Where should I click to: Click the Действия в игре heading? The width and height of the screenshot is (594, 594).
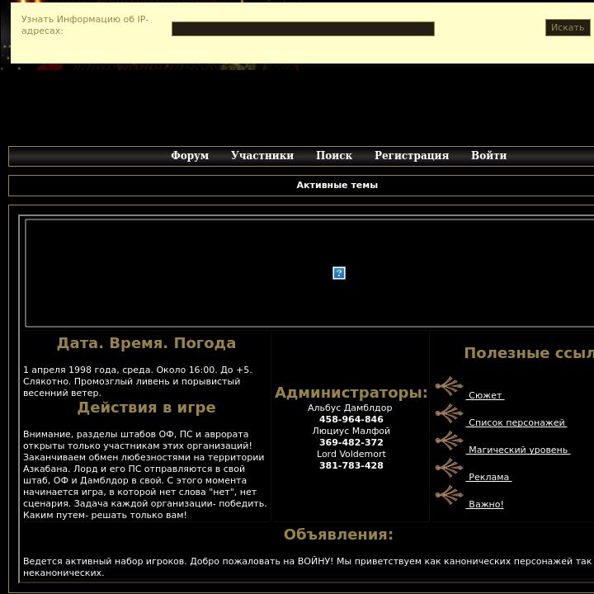click(146, 408)
